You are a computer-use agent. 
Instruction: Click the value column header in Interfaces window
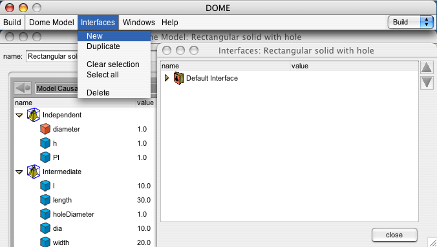(x=354, y=66)
